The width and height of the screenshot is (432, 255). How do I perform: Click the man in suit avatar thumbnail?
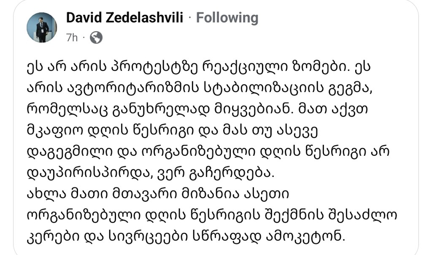coord(42,27)
